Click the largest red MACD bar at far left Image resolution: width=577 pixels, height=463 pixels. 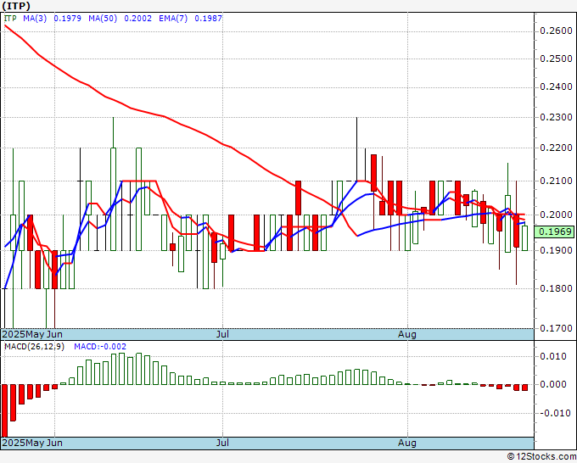[5, 410]
